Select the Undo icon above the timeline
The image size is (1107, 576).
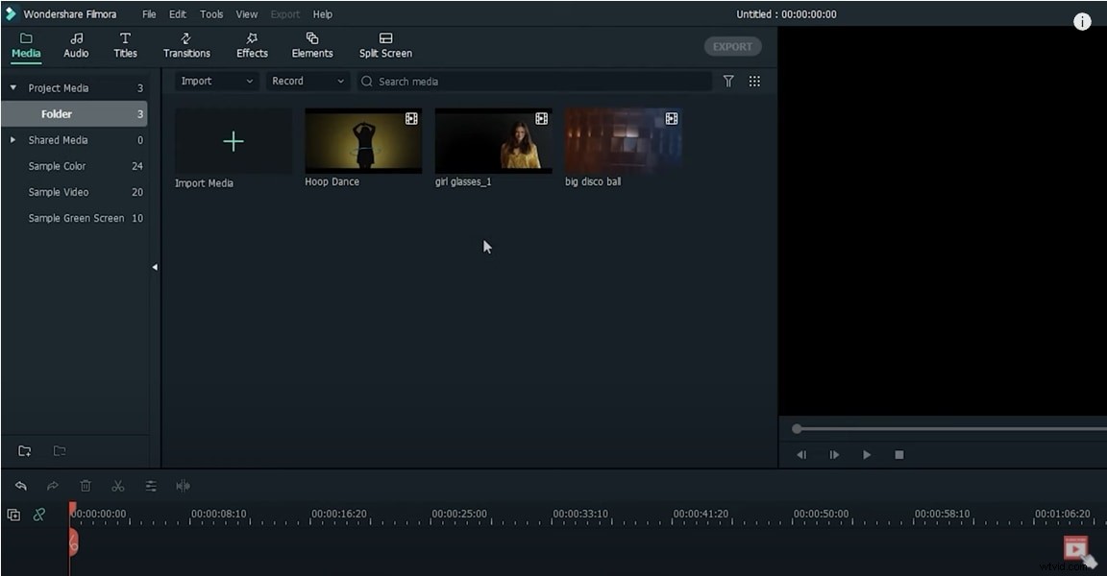click(x=21, y=486)
